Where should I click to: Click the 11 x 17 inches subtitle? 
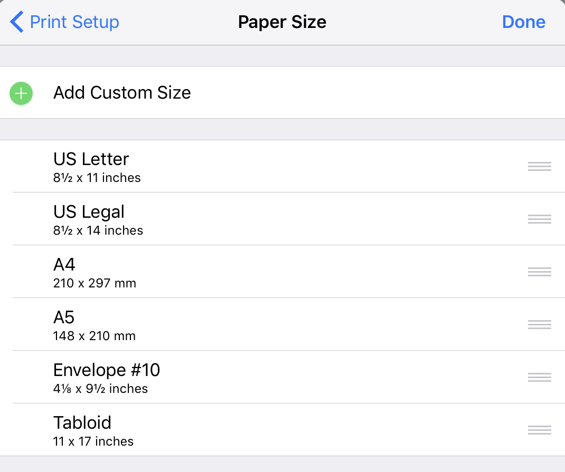pos(93,441)
